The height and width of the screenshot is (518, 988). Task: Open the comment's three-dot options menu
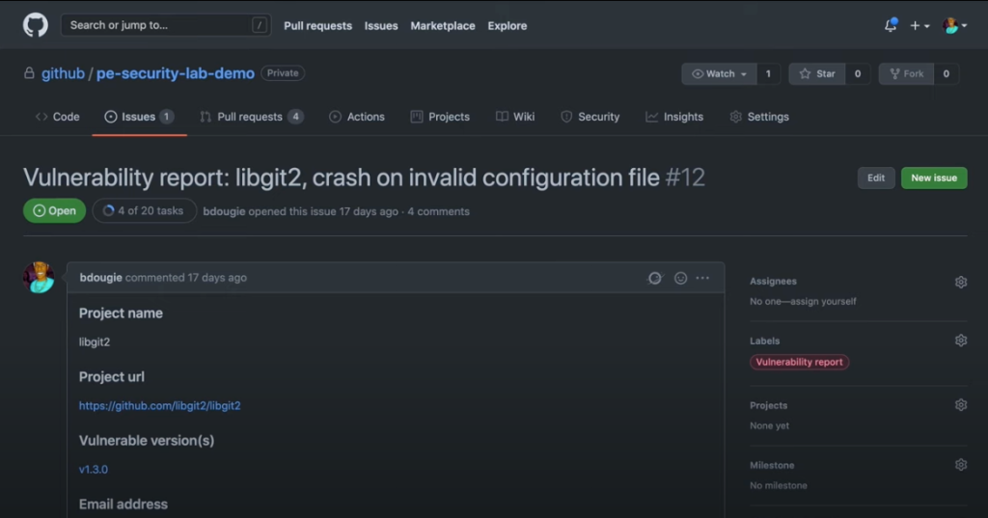(x=702, y=278)
